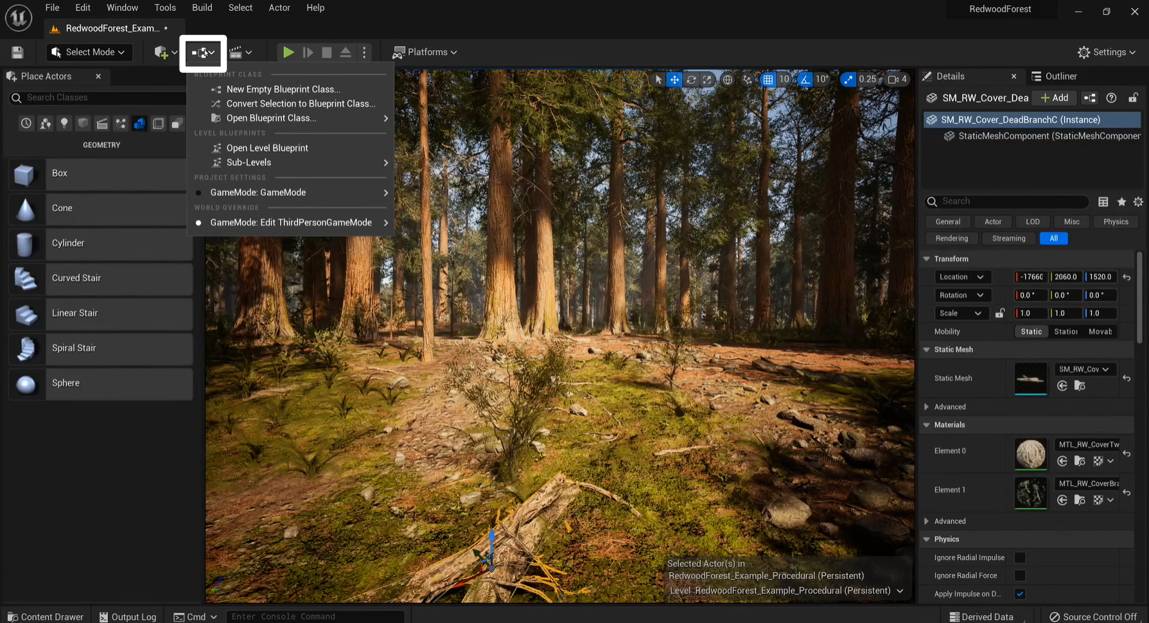This screenshot has height=623, width=1149.
Task: Collapse the Transform section
Action: point(927,259)
